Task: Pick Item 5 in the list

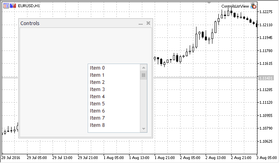Action: (x=97, y=104)
